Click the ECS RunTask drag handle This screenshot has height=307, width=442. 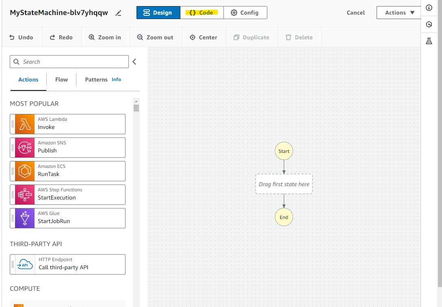click(x=13, y=171)
